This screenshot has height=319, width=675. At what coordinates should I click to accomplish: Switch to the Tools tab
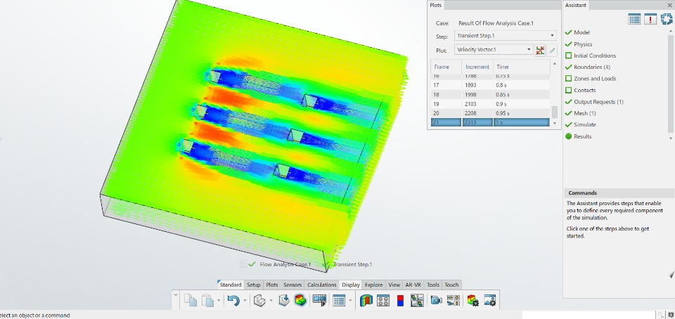tap(433, 285)
